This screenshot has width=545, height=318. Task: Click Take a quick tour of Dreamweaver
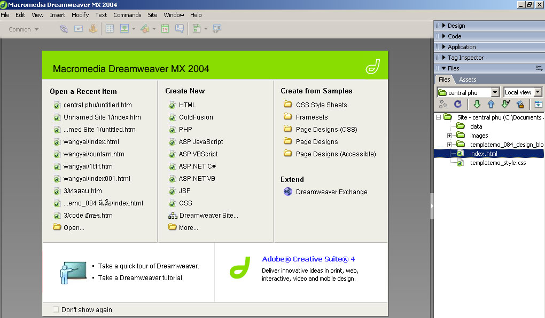point(149,266)
